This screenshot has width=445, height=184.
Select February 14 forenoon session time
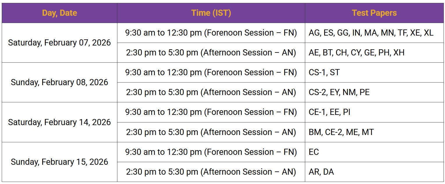tap(211, 112)
